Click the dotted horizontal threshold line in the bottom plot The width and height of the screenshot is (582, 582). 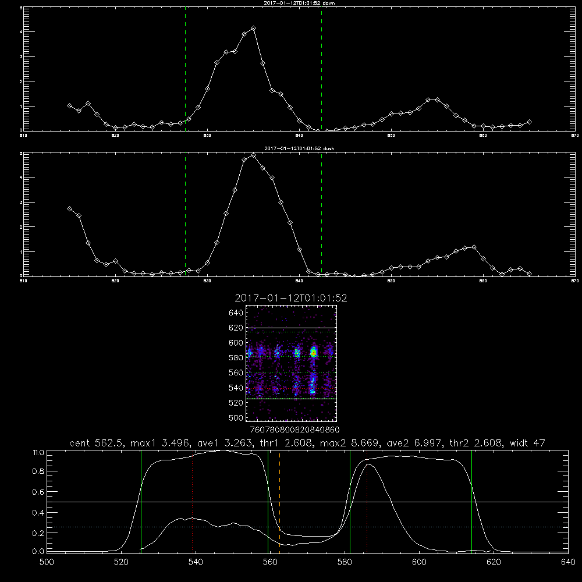pos(308,527)
